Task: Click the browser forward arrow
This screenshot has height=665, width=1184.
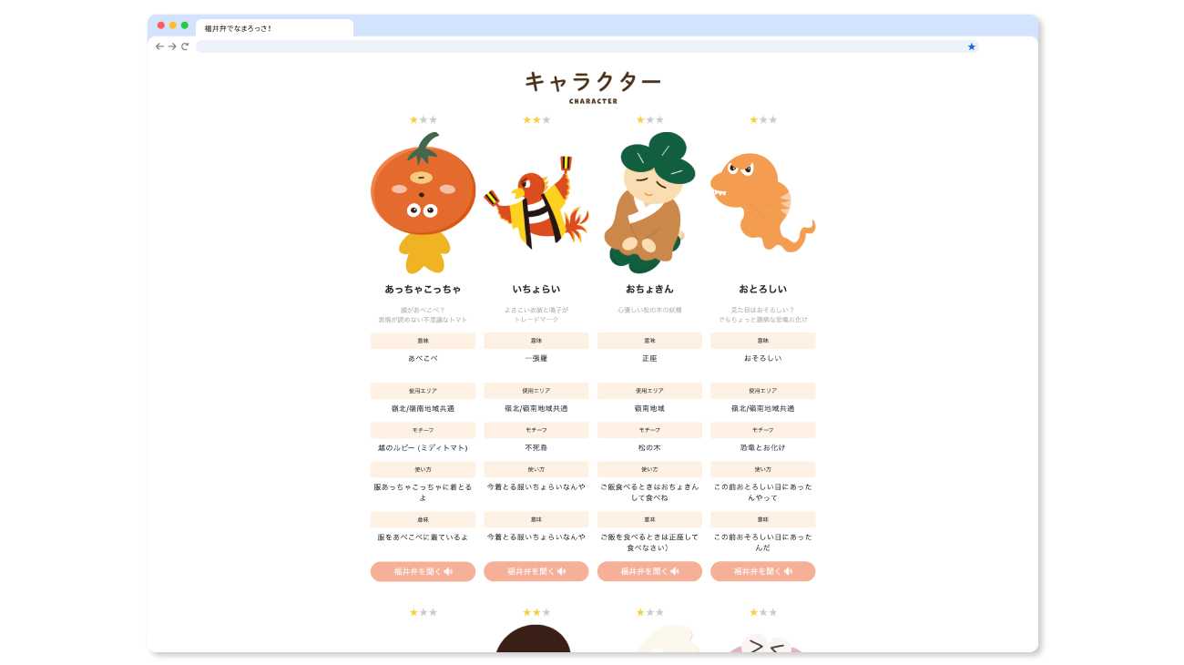Action: (172, 46)
